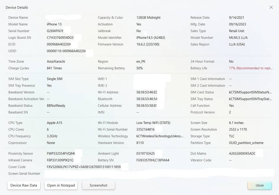This screenshot has width=279, height=195.
Task: Select the ECID value starting 000968A
Action: click(x=59, y=44)
